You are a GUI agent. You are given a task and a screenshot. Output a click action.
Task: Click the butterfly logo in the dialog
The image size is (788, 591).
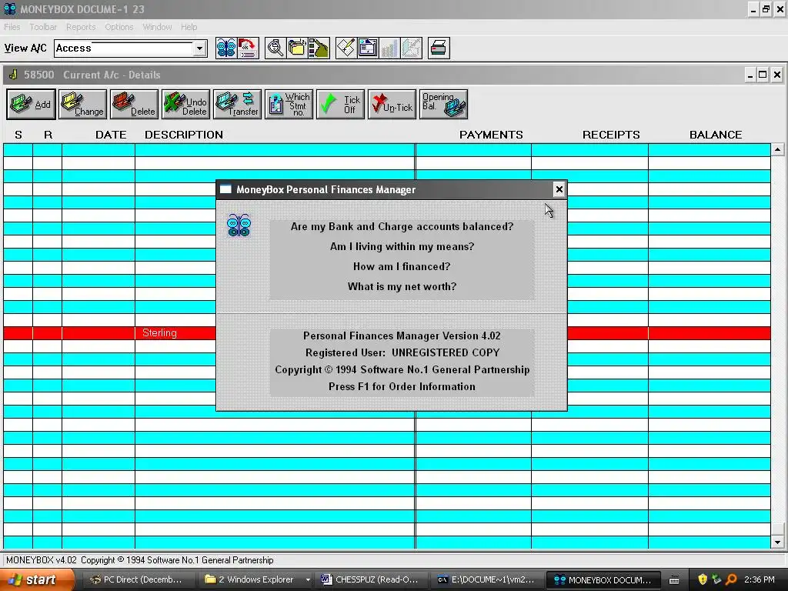click(239, 225)
